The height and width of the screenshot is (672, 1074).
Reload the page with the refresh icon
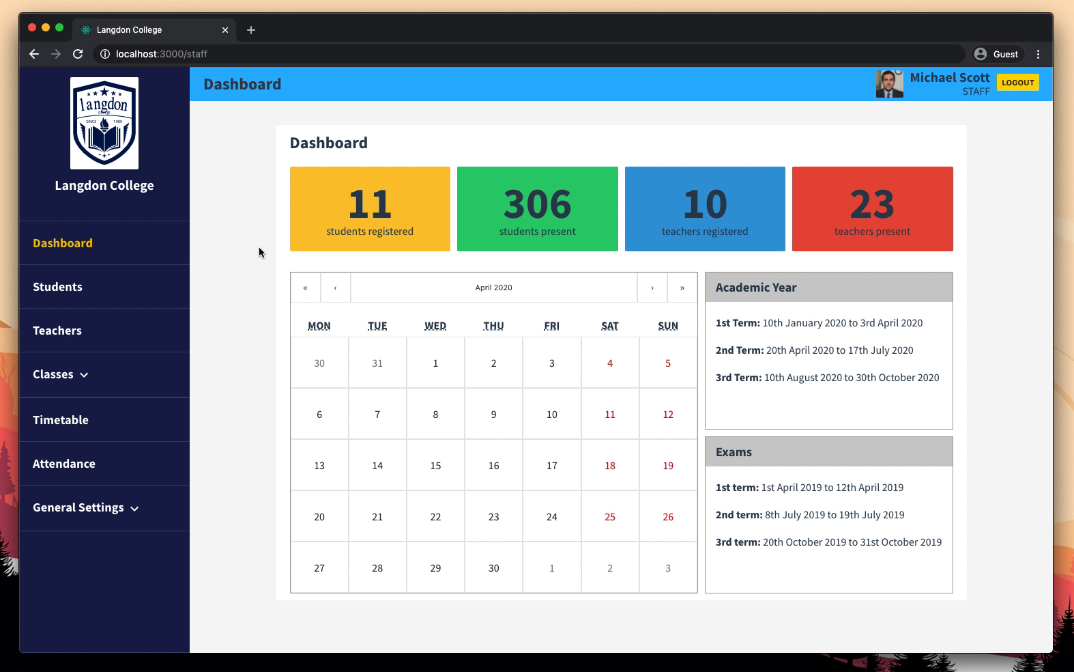click(78, 54)
